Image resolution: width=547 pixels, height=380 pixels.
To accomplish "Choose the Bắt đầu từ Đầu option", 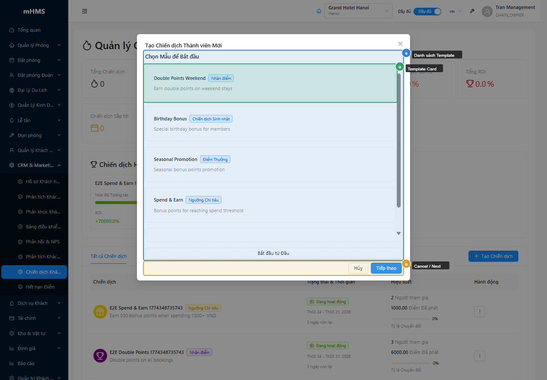I will (273, 253).
